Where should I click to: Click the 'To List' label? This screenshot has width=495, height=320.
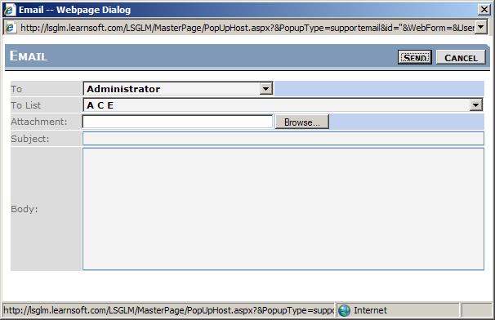tap(26, 105)
